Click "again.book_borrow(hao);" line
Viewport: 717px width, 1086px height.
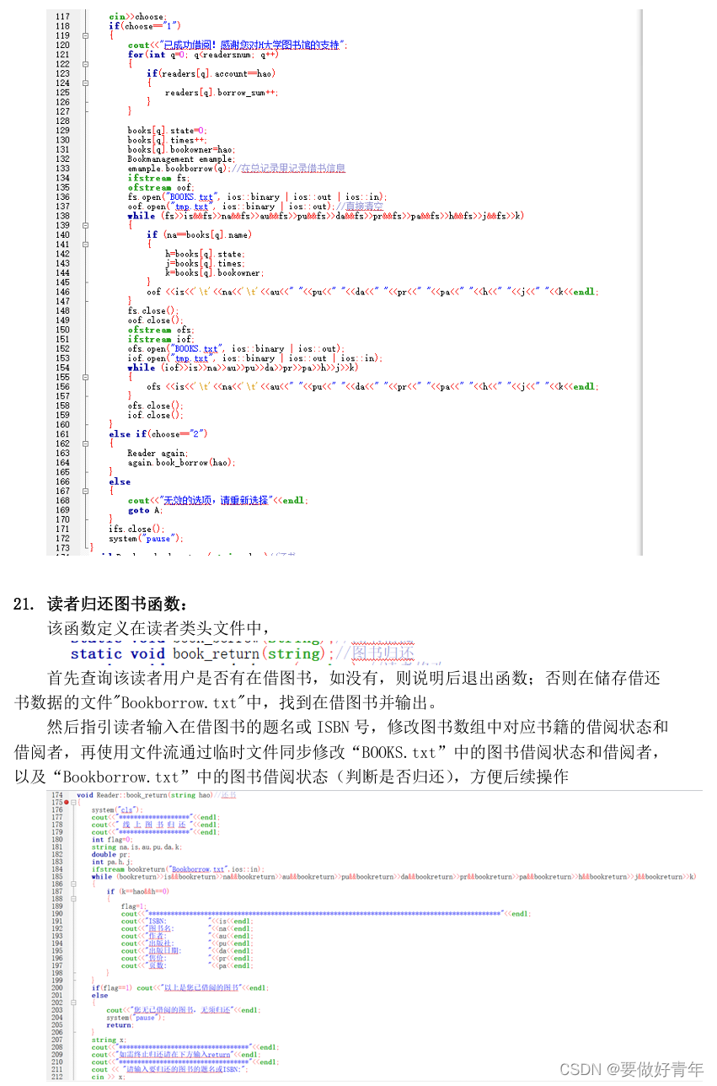[x=181, y=462]
